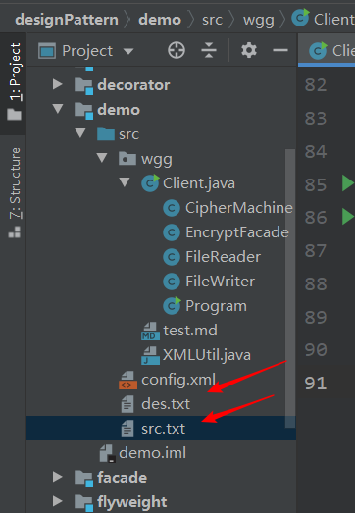Toggle the 1: Project tool window tab
Screen dimensions: 355x513
pos(14,82)
